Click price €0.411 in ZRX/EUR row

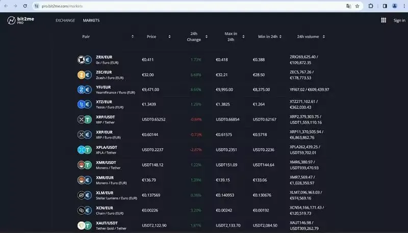[147, 60]
